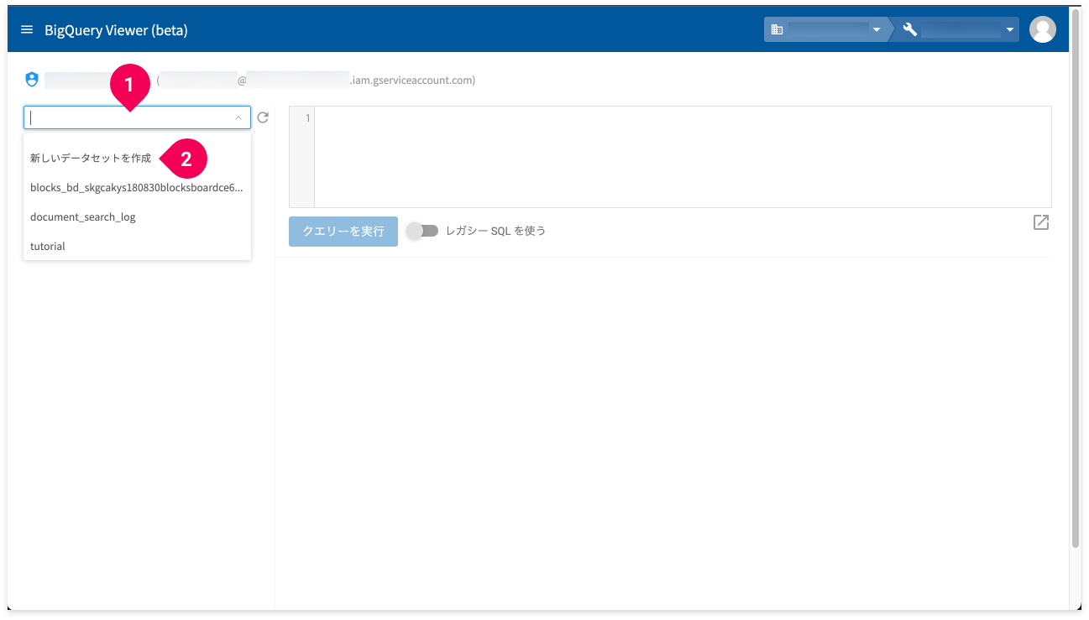Select the blocks_bd_skgcakys180830blocksboardce6 dataset
This screenshot has height=620, width=1089.
[x=137, y=187]
